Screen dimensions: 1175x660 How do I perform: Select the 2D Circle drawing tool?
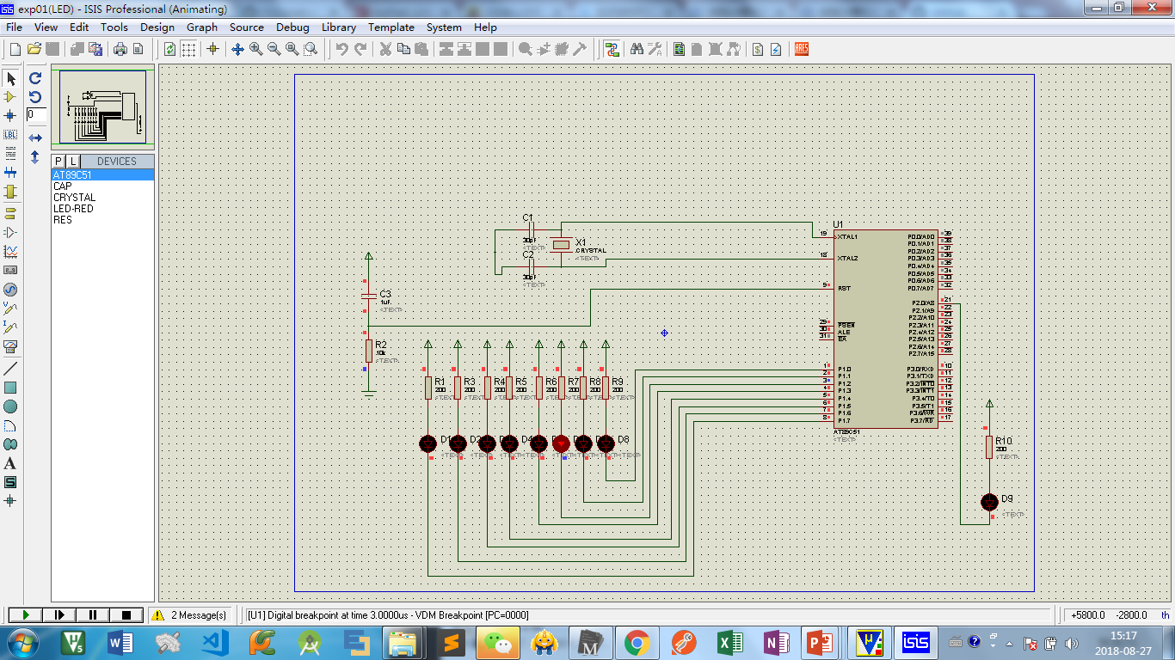point(10,406)
